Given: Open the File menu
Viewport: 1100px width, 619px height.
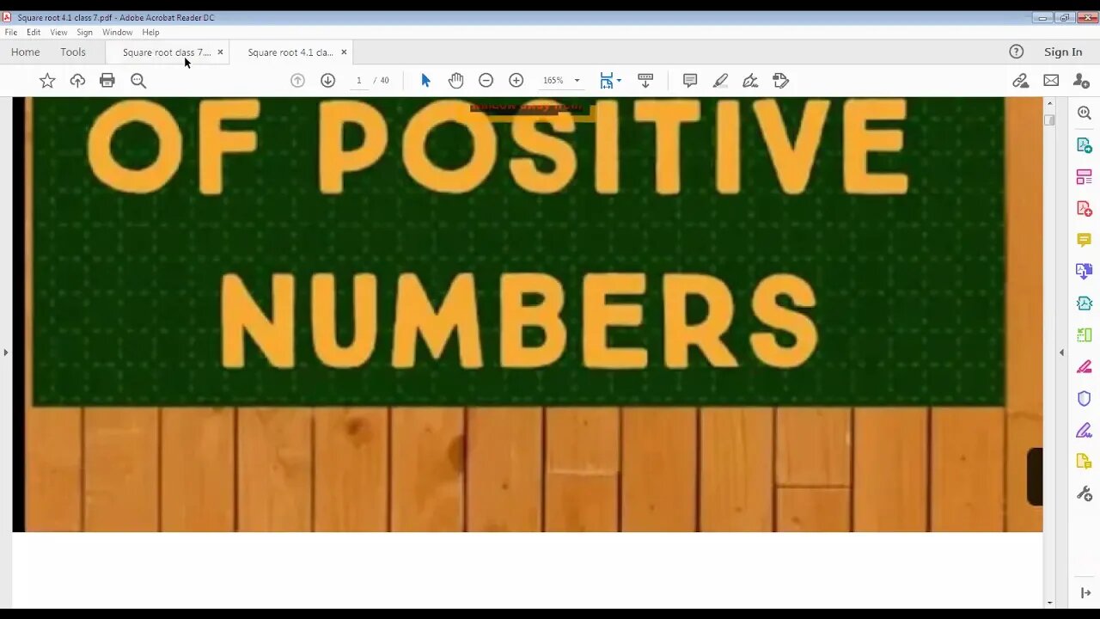Looking at the screenshot, I should pos(11,33).
